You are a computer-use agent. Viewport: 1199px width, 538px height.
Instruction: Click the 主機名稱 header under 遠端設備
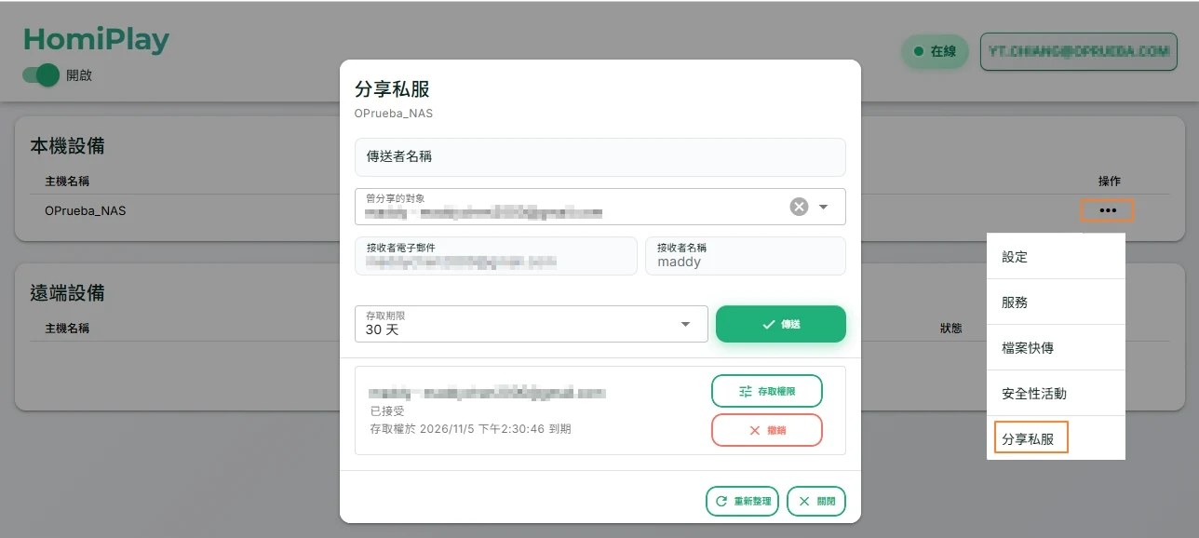click(67, 329)
